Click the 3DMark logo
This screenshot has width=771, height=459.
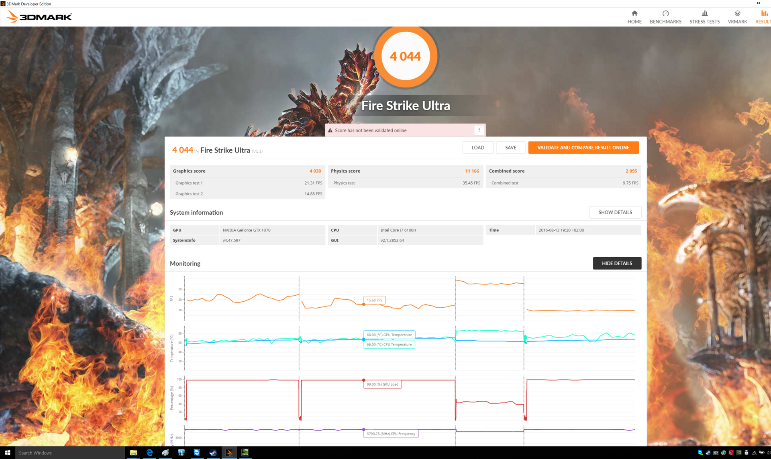[39, 16]
